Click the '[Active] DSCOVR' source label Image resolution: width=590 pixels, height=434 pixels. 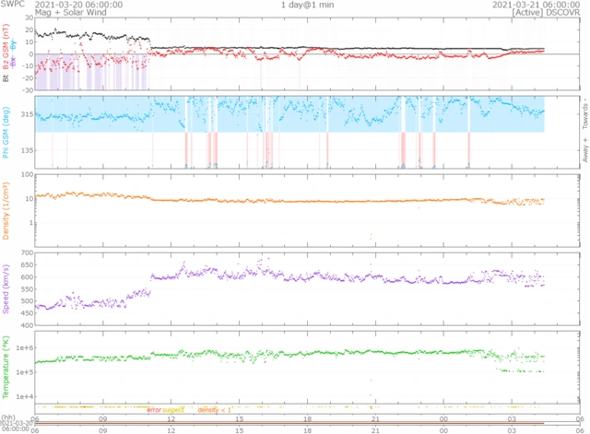coord(551,14)
